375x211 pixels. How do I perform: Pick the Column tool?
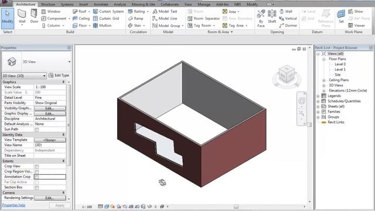pyautogui.click(x=51, y=25)
